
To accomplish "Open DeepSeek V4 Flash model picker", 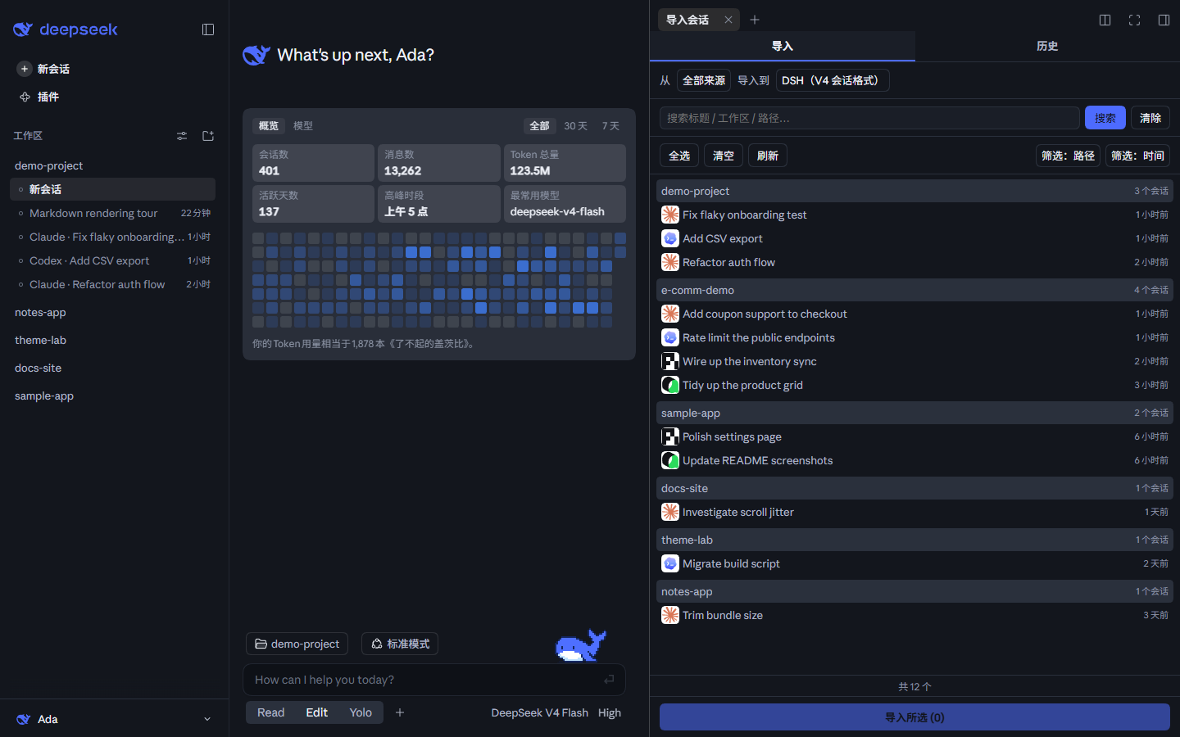I will click(539, 712).
